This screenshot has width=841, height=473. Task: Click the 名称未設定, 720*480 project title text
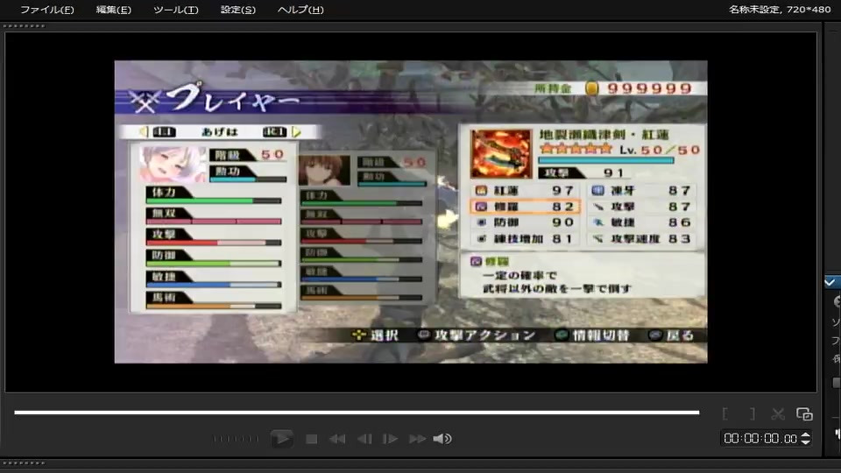(x=780, y=9)
